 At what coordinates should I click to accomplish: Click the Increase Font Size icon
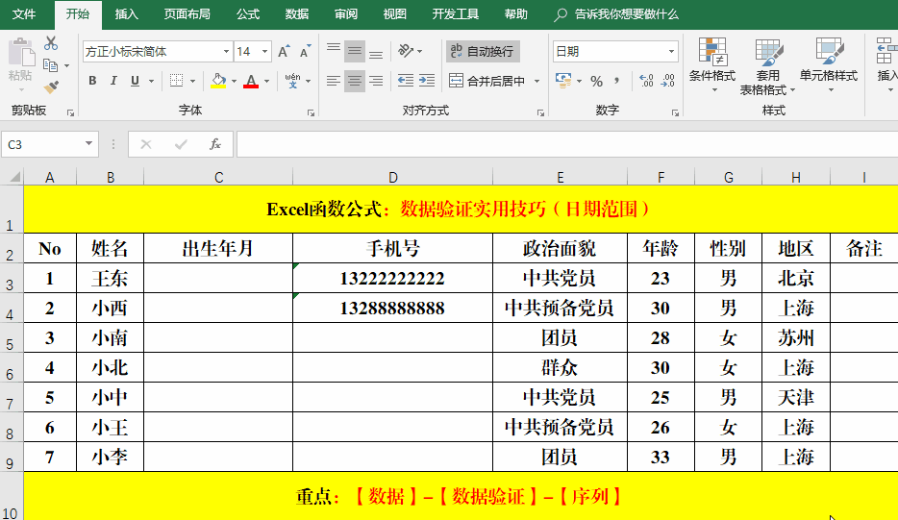285,52
